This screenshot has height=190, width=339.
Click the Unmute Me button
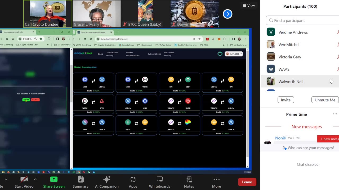pos(325,100)
